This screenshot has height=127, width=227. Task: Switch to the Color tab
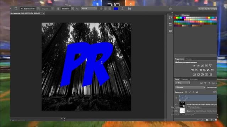[x=177, y=15]
